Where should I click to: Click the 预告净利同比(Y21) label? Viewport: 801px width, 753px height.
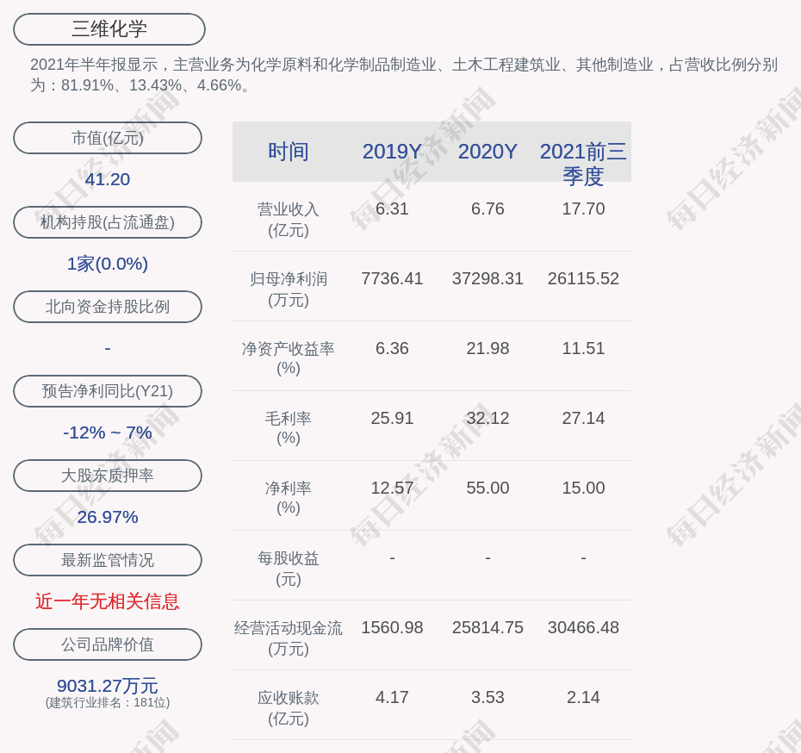108,391
